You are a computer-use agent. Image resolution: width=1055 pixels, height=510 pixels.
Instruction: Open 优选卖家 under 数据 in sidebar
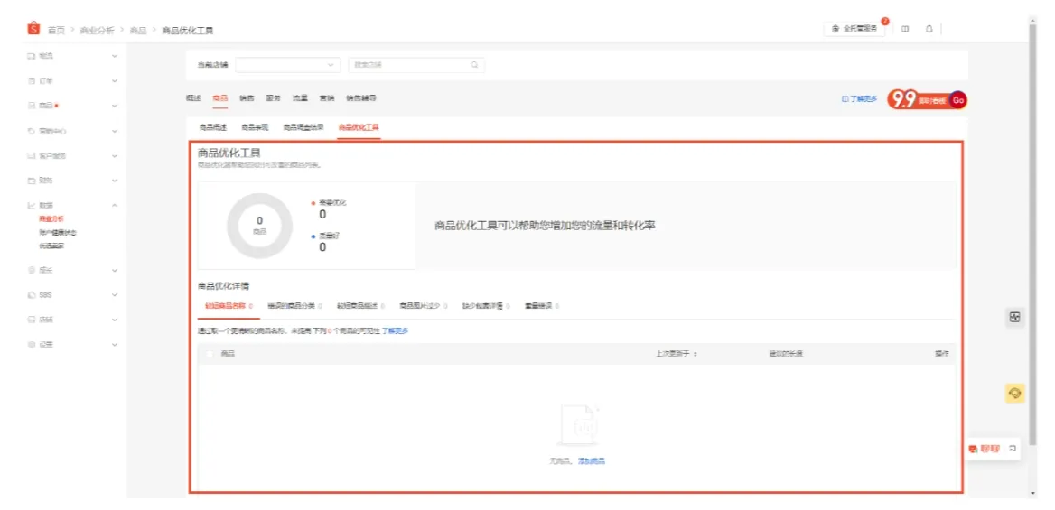[x=51, y=246]
